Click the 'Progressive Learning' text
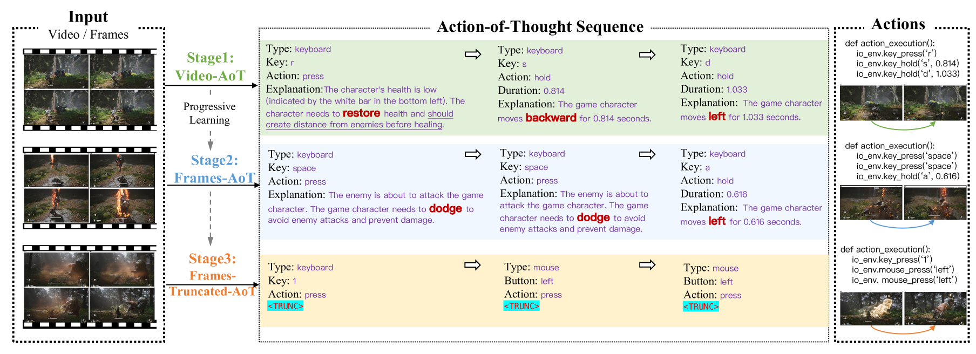The image size is (976, 354). [209, 113]
